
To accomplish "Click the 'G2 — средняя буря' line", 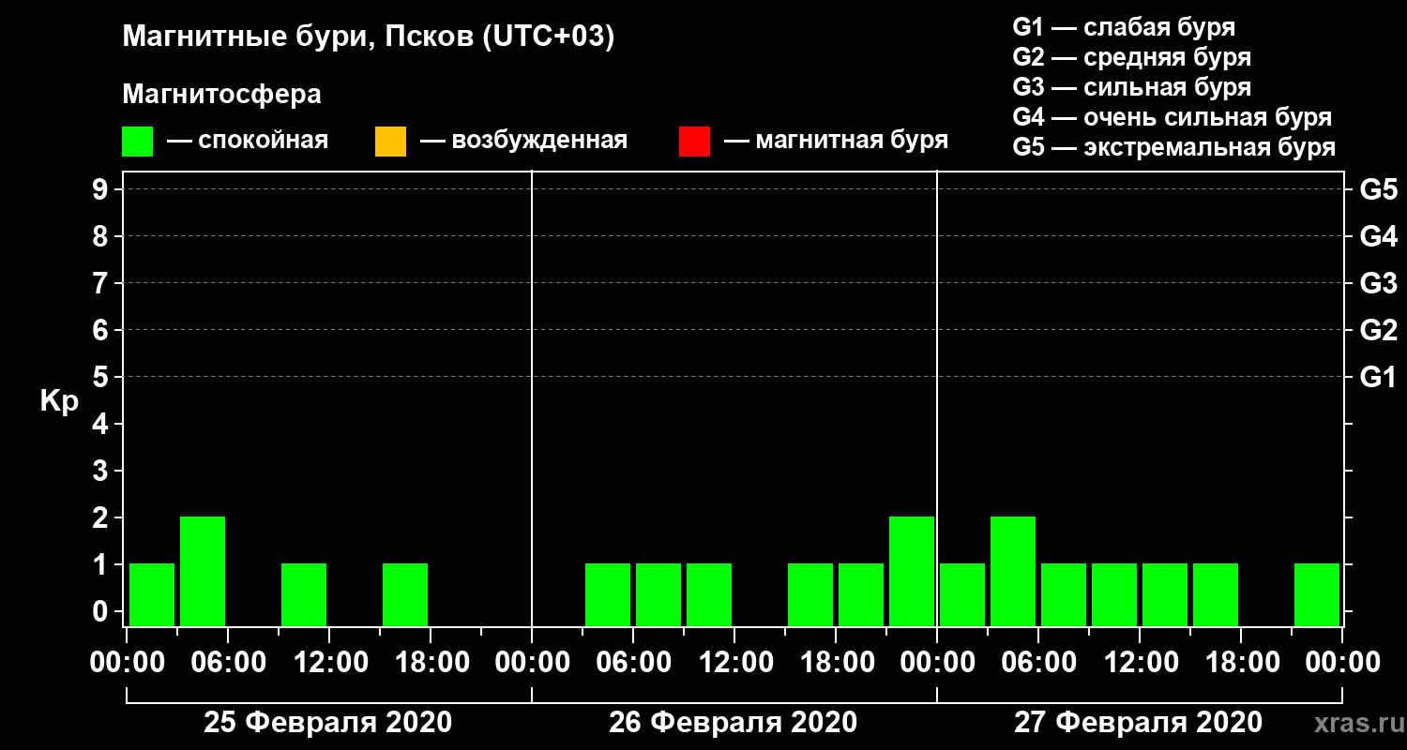I will click(1131, 57).
